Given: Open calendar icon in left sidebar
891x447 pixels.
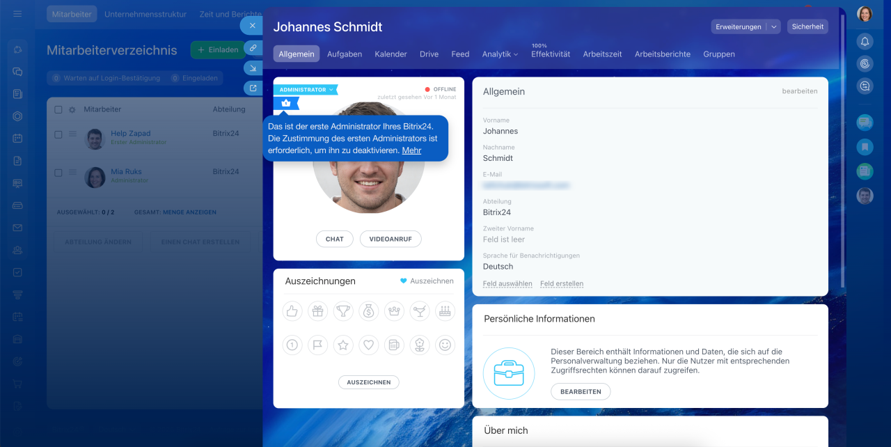Looking at the screenshot, I should [17, 139].
